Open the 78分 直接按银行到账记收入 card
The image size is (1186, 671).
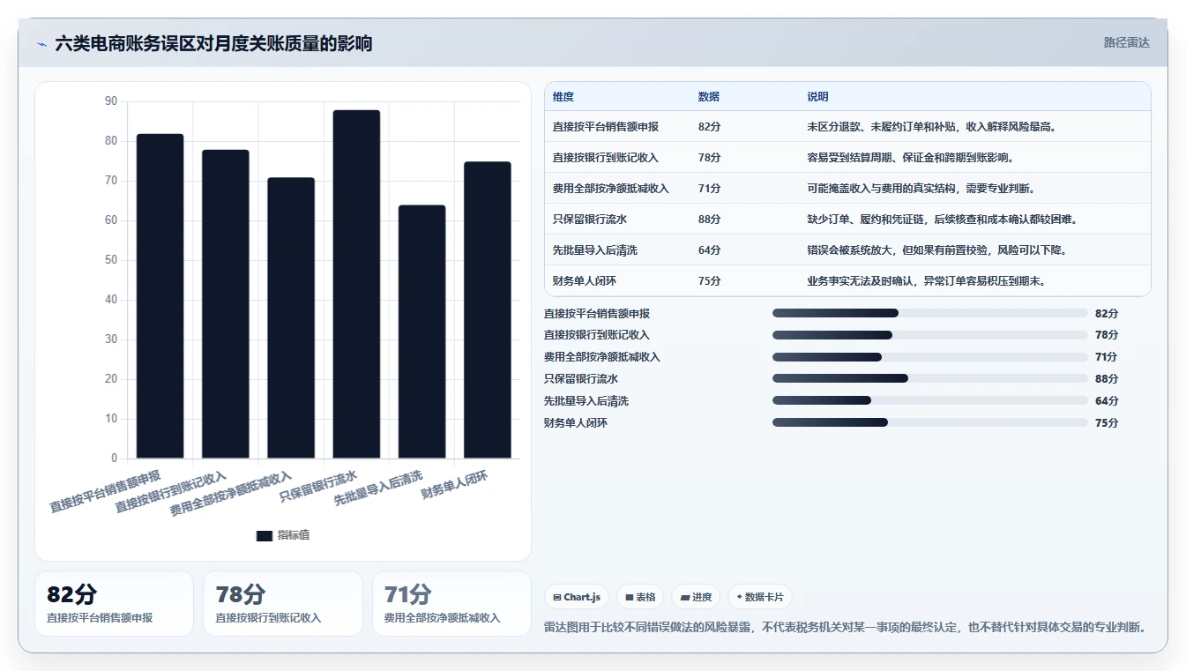pyautogui.click(x=283, y=604)
